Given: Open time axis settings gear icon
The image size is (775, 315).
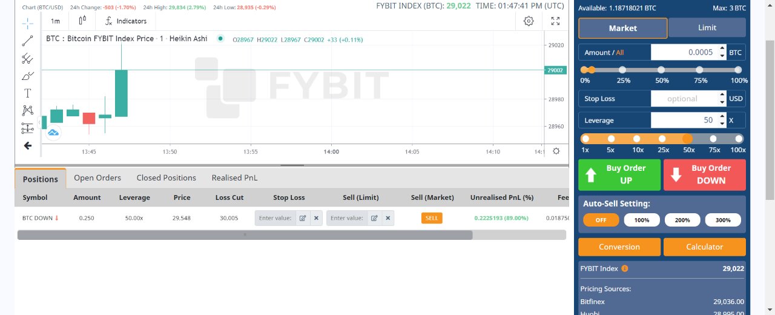Looking at the screenshot, I should click(x=556, y=151).
